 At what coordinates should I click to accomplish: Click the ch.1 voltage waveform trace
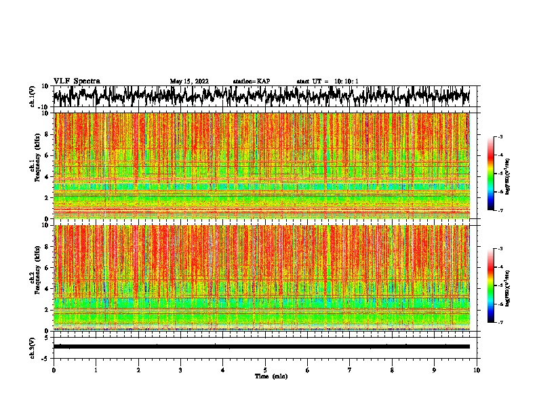[262, 96]
